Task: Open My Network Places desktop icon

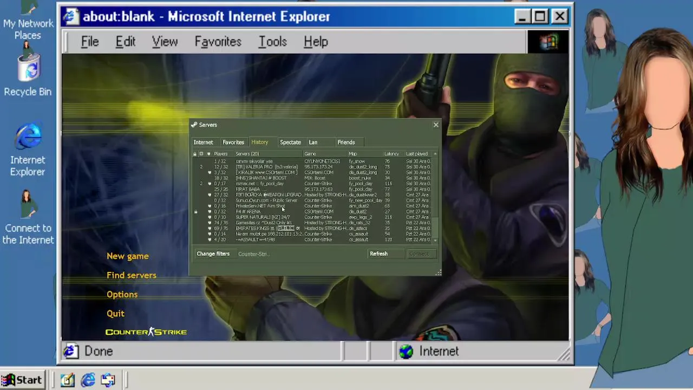Action: pyautogui.click(x=27, y=21)
